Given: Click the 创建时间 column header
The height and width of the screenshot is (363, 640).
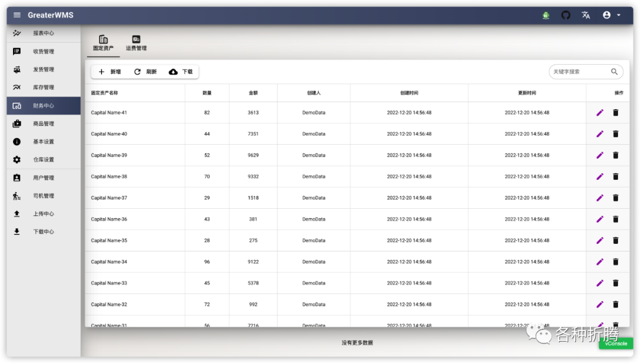Looking at the screenshot, I should pos(409,93).
